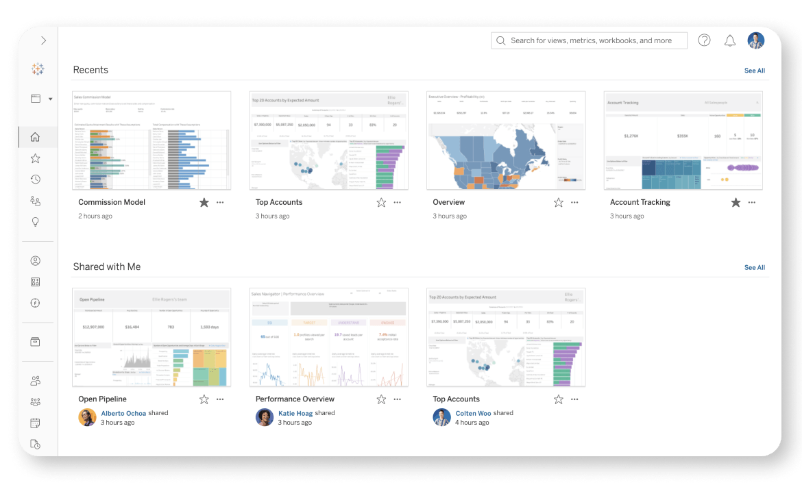Open more actions for Account Tracking
Viewport: 802px width, 485px height.
(752, 203)
